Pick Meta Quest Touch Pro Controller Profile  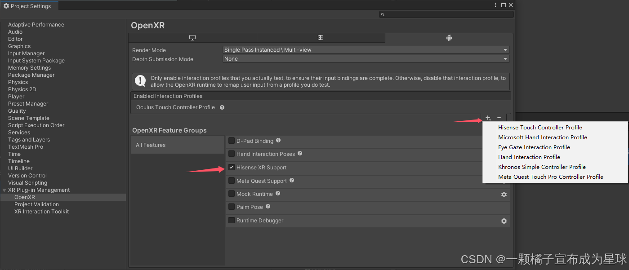pos(551,177)
